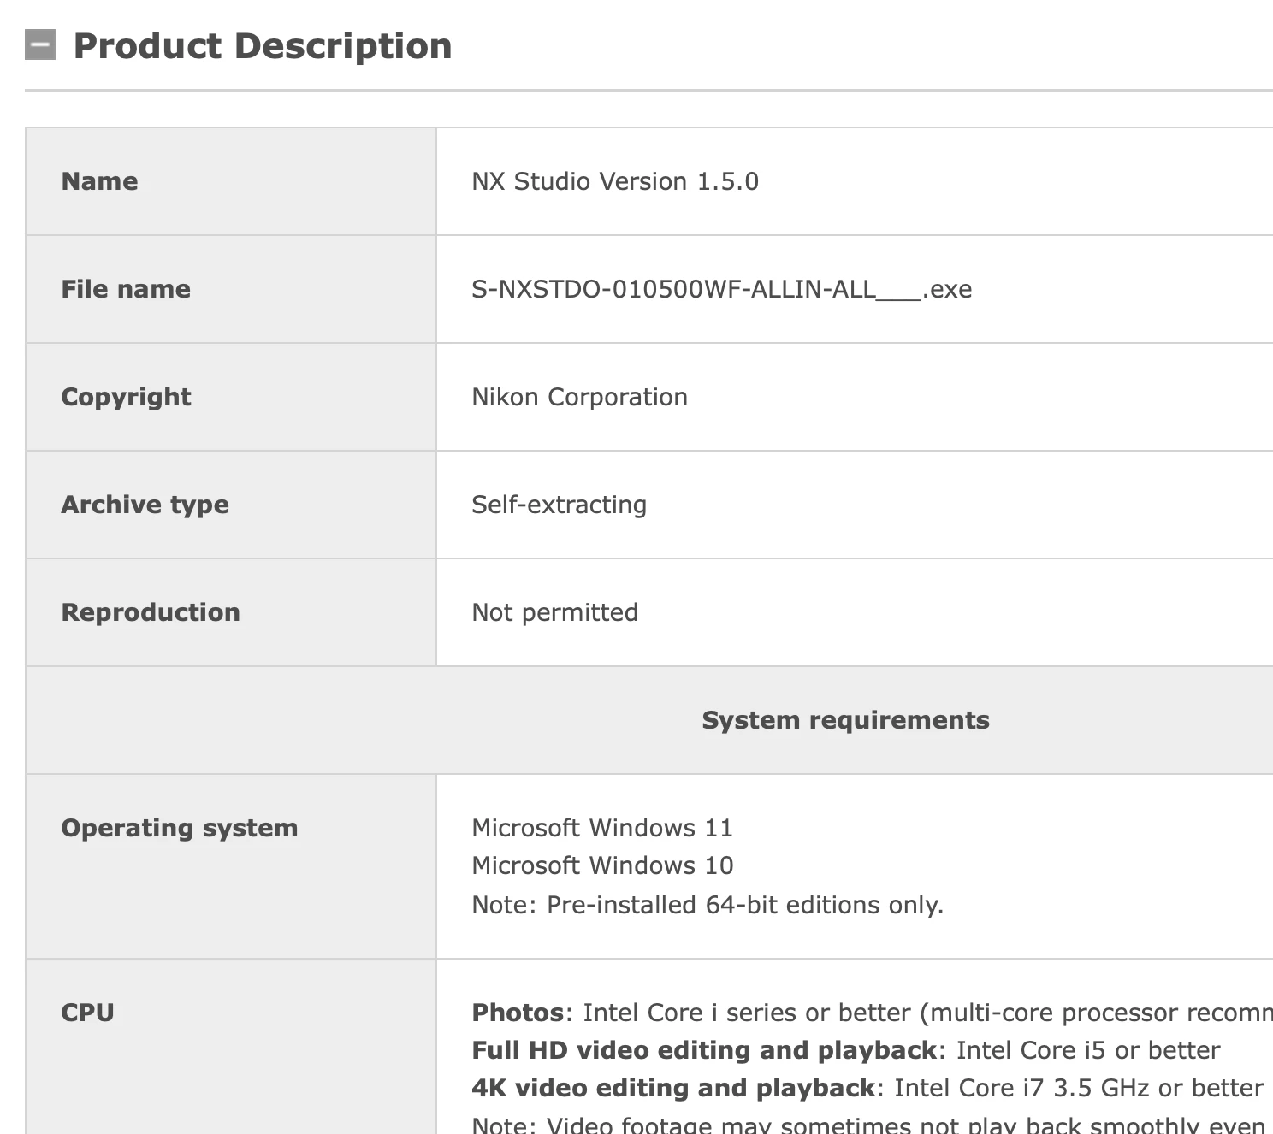Click the Self-extracting value

pyautogui.click(x=559, y=505)
